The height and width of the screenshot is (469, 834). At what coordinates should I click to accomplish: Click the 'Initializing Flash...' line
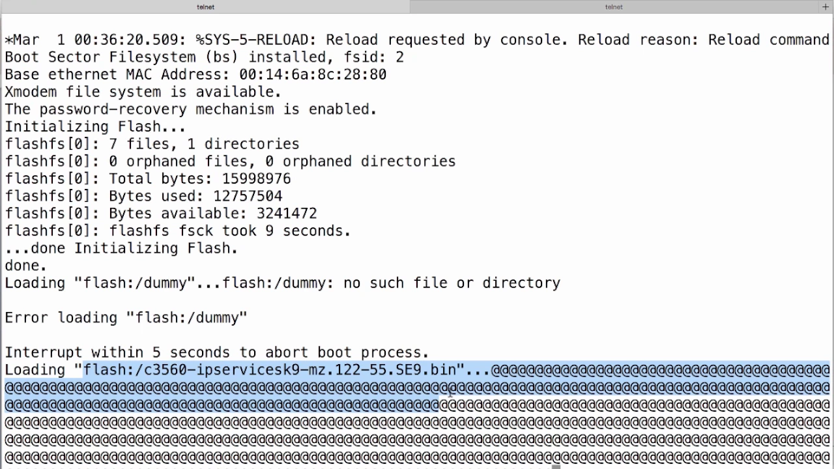click(x=96, y=126)
